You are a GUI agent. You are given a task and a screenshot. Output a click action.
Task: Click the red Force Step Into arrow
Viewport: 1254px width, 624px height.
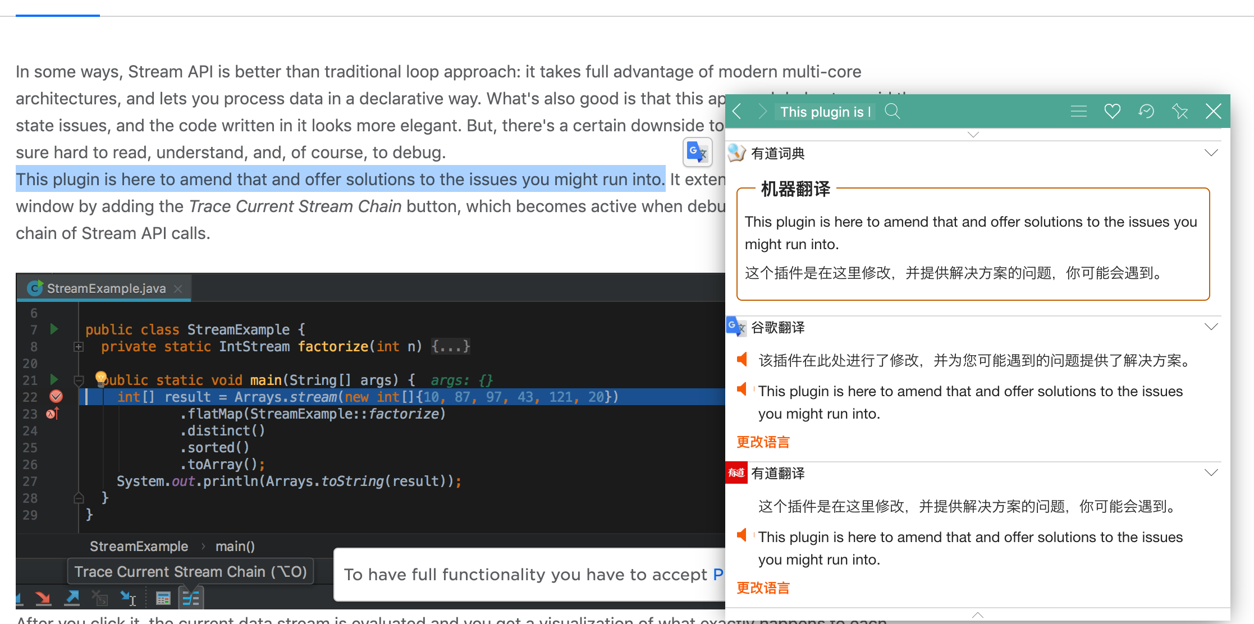pyautogui.click(x=43, y=599)
